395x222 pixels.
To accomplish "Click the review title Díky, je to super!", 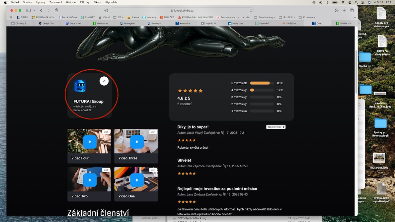I will point(193,127).
